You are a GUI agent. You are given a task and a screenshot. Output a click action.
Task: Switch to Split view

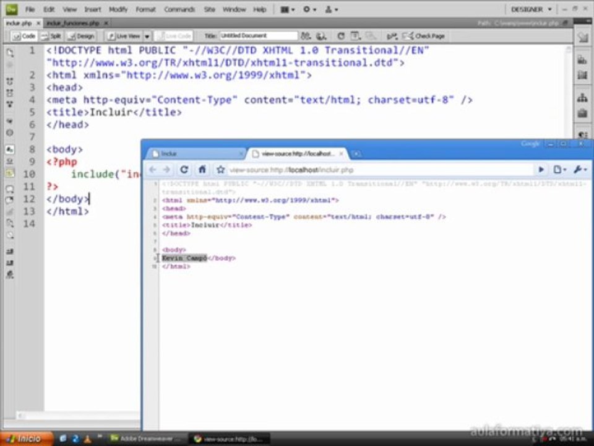click(51, 36)
